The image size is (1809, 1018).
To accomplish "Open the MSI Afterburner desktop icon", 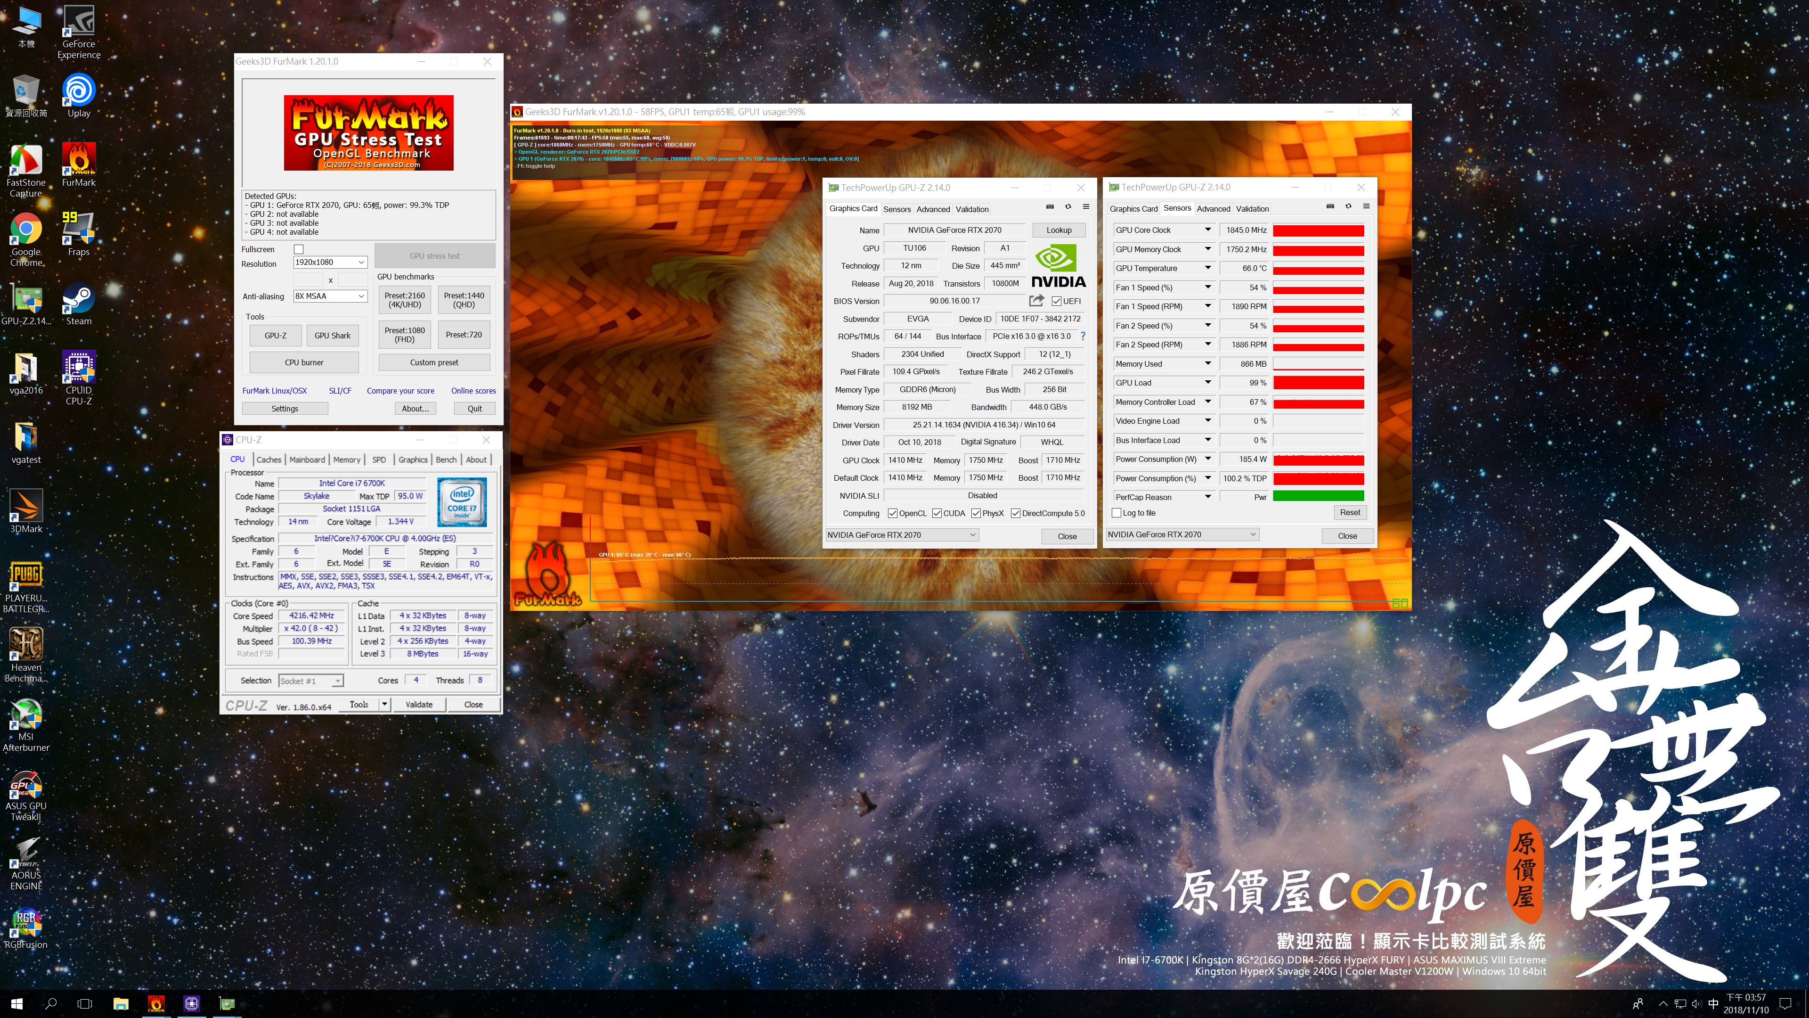I will pos(26,725).
